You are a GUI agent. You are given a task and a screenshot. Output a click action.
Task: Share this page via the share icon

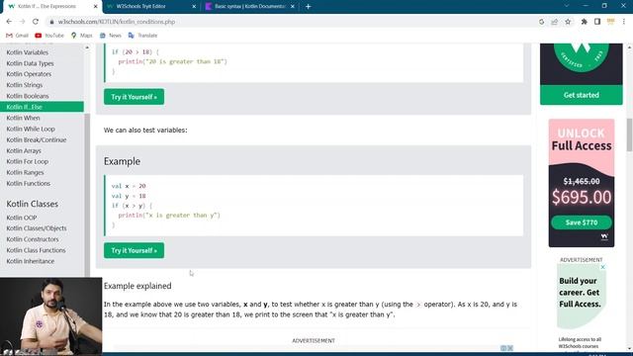pos(554,22)
